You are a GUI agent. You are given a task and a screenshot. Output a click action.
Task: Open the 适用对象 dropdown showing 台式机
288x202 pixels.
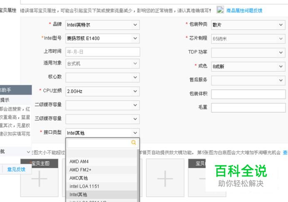[x=102, y=64]
